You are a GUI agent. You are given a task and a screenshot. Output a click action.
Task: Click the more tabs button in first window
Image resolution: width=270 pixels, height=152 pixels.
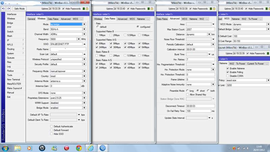[81, 19]
